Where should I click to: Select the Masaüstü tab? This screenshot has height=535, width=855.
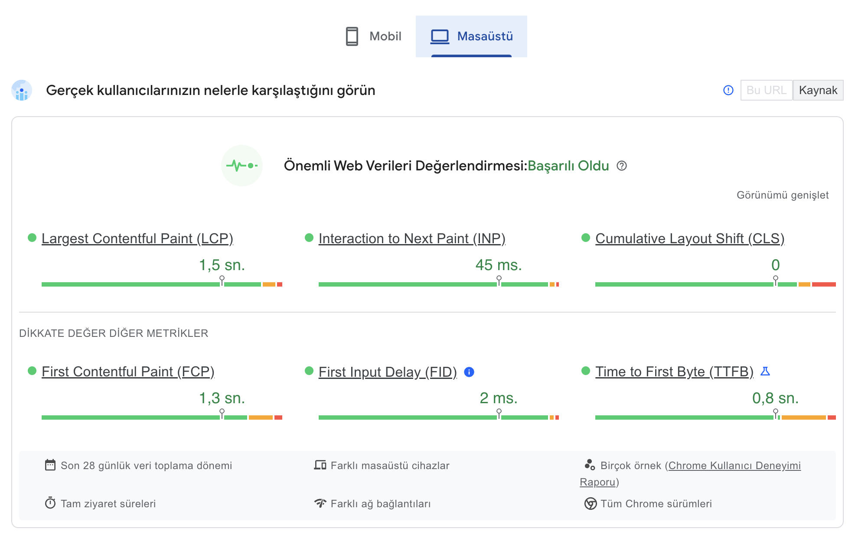click(x=471, y=36)
